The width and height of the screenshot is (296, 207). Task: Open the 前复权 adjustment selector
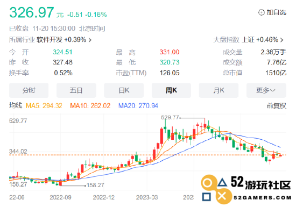[x=277, y=105]
